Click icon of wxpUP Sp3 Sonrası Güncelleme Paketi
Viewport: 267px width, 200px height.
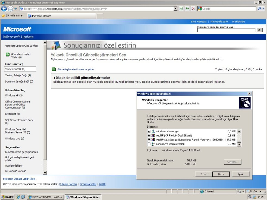click(x=153, y=140)
